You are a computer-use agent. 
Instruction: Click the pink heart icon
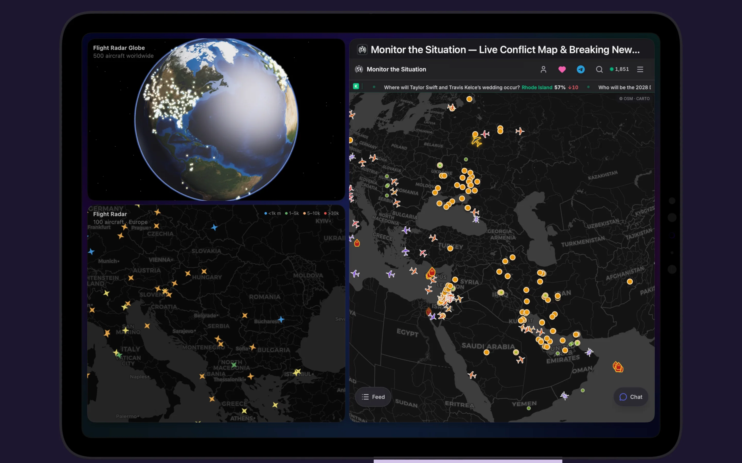point(562,69)
